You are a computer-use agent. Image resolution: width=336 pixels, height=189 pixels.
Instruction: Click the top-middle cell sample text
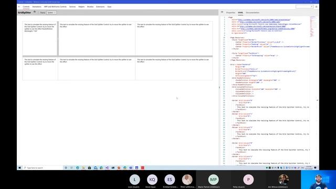(96, 26)
